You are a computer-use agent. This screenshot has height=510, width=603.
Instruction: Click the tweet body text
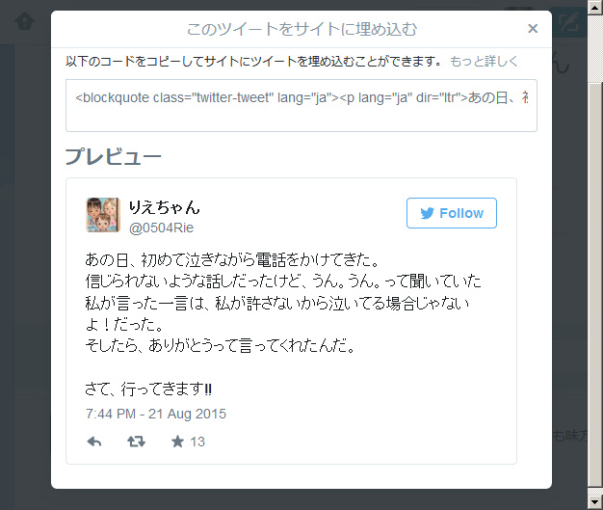click(282, 324)
